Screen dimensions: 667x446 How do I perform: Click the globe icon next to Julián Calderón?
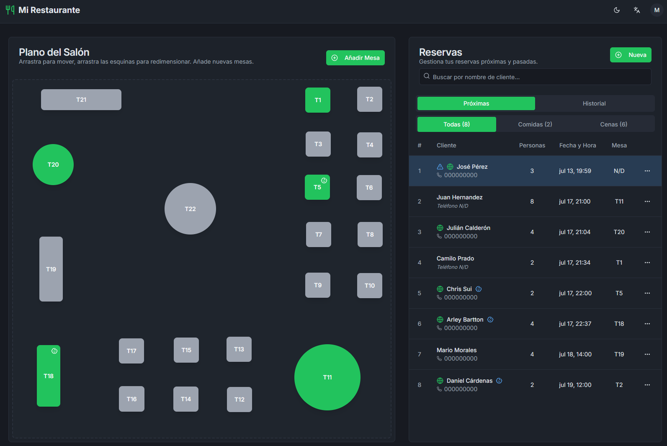(x=440, y=228)
